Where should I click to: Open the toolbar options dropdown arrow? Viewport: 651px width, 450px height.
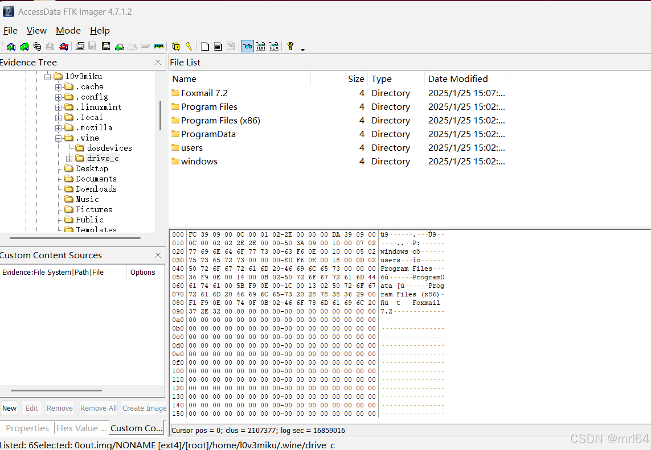[x=302, y=49]
